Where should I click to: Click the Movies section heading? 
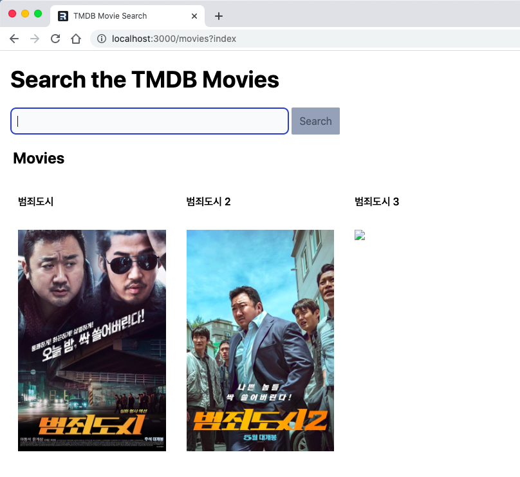click(39, 158)
